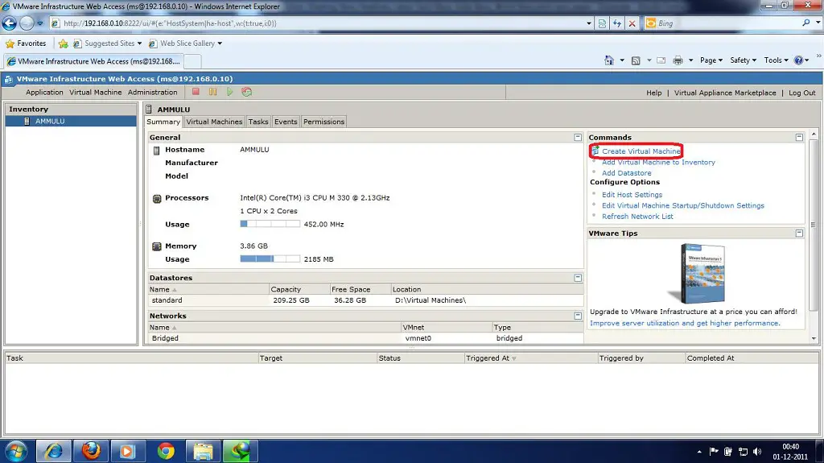824x463 pixels.
Task: Click the Bing search input field
Action: coord(727,23)
